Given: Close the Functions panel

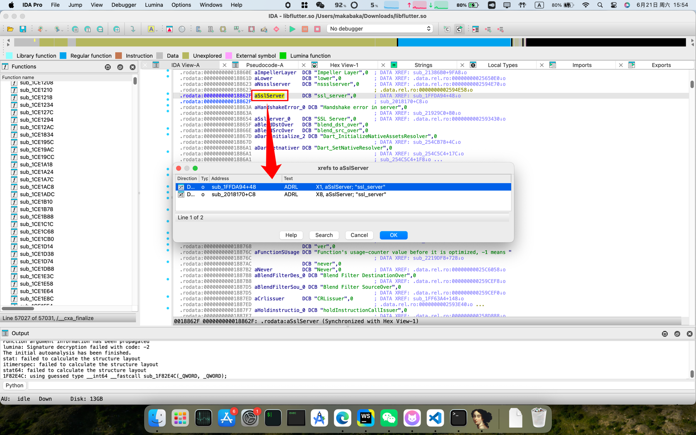Looking at the screenshot, I should 133,67.
